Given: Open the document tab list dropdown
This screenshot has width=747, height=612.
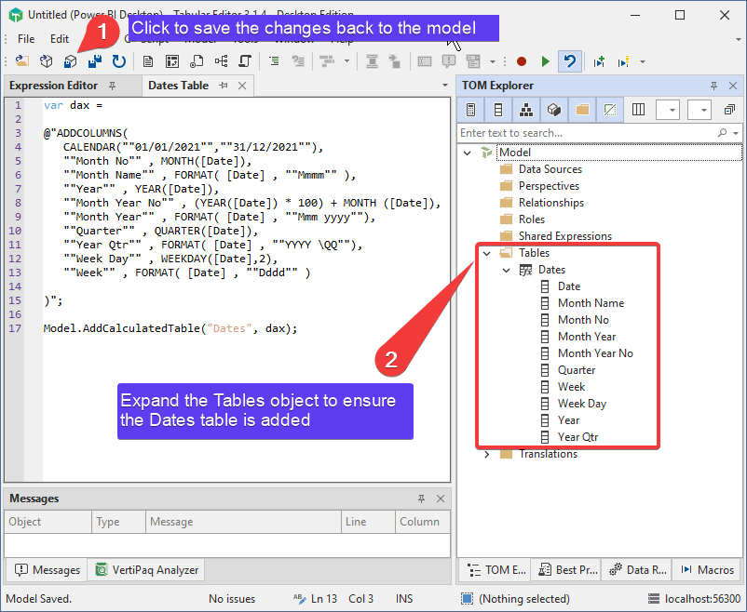Looking at the screenshot, I should click(x=445, y=86).
